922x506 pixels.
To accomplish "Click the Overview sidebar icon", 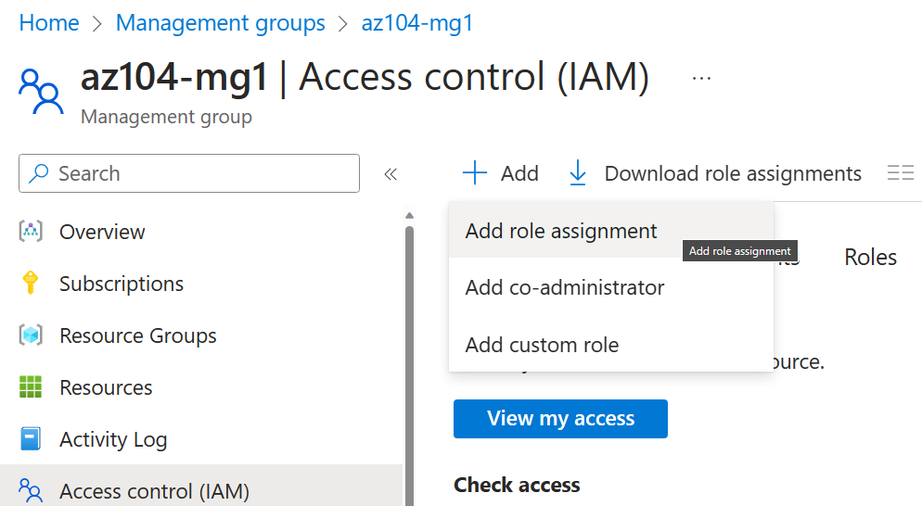I will click(x=31, y=232).
